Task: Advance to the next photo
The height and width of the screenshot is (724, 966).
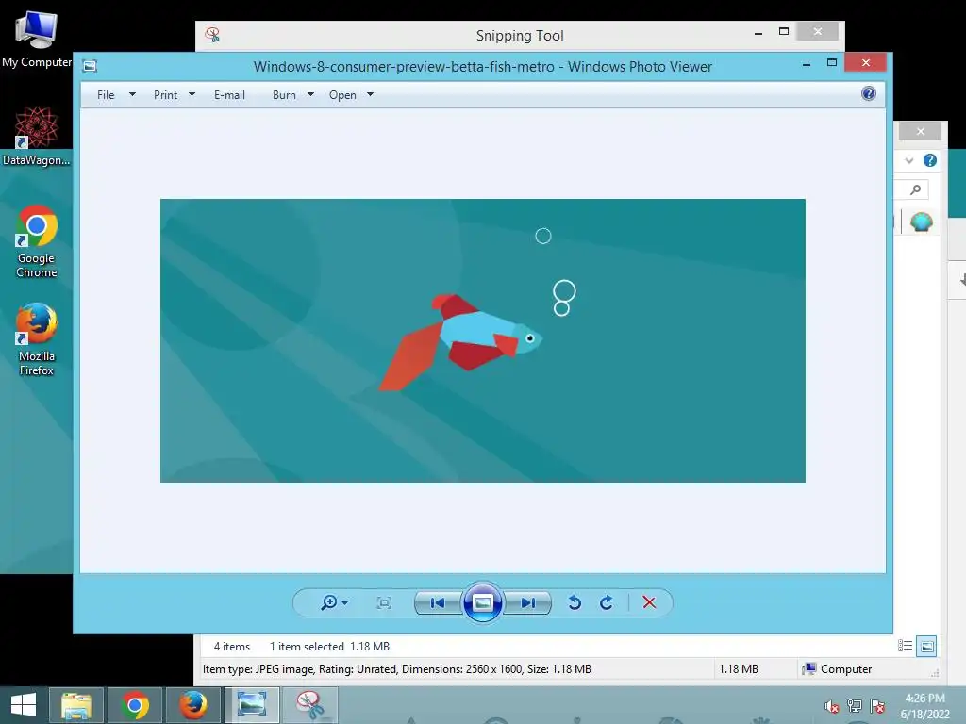Action: (x=527, y=602)
